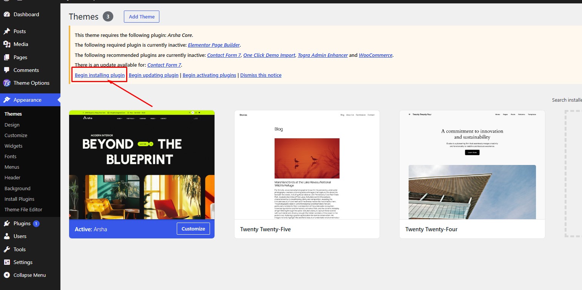Click the Tools wrench icon
Viewport: 582px width, 290px height.
pos(7,249)
